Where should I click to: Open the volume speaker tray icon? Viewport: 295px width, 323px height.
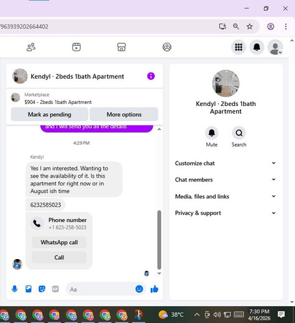217,315
